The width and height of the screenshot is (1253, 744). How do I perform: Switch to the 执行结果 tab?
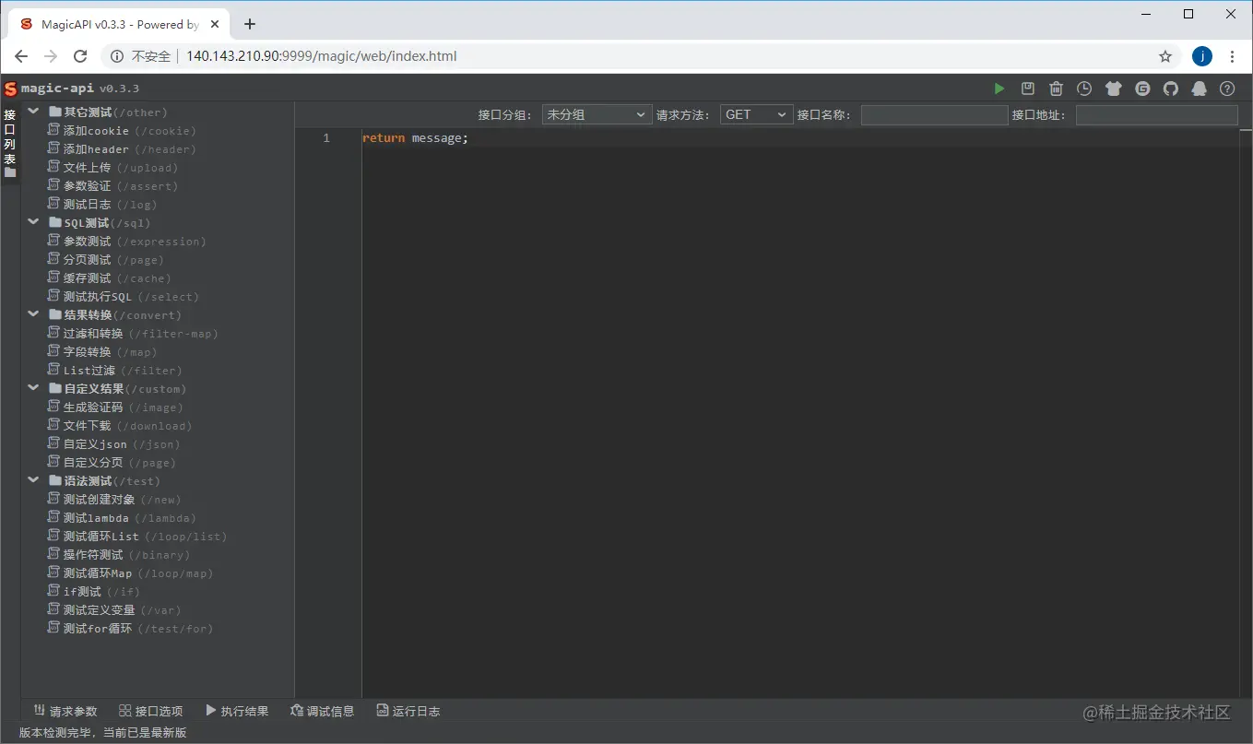237,711
